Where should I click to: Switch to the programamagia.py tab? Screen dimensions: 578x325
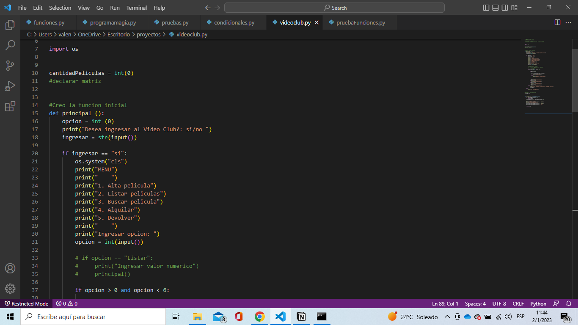(x=112, y=22)
